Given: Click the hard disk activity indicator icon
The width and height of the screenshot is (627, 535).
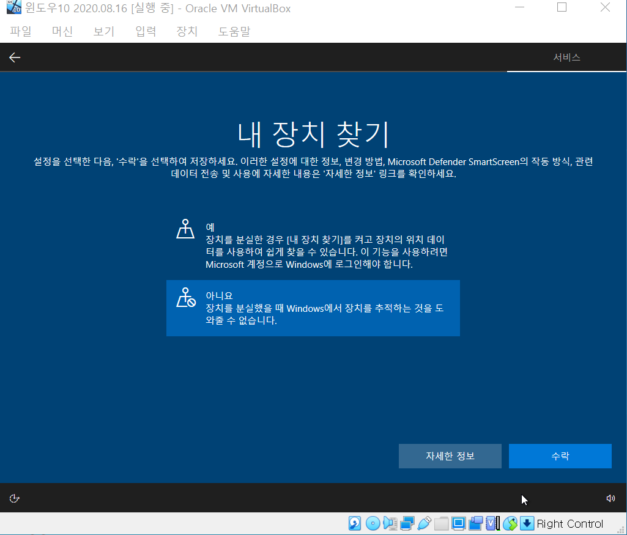Looking at the screenshot, I should (355, 523).
